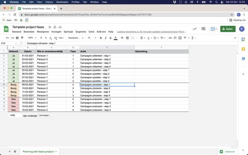Open the activity dashboard trend icon

195,29
